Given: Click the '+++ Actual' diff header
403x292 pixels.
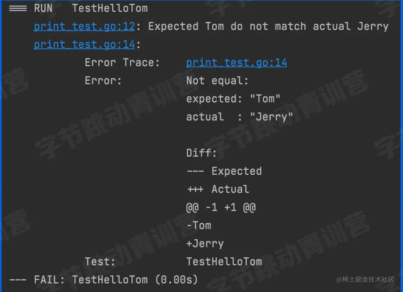Looking at the screenshot, I should click(x=218, y=189).
